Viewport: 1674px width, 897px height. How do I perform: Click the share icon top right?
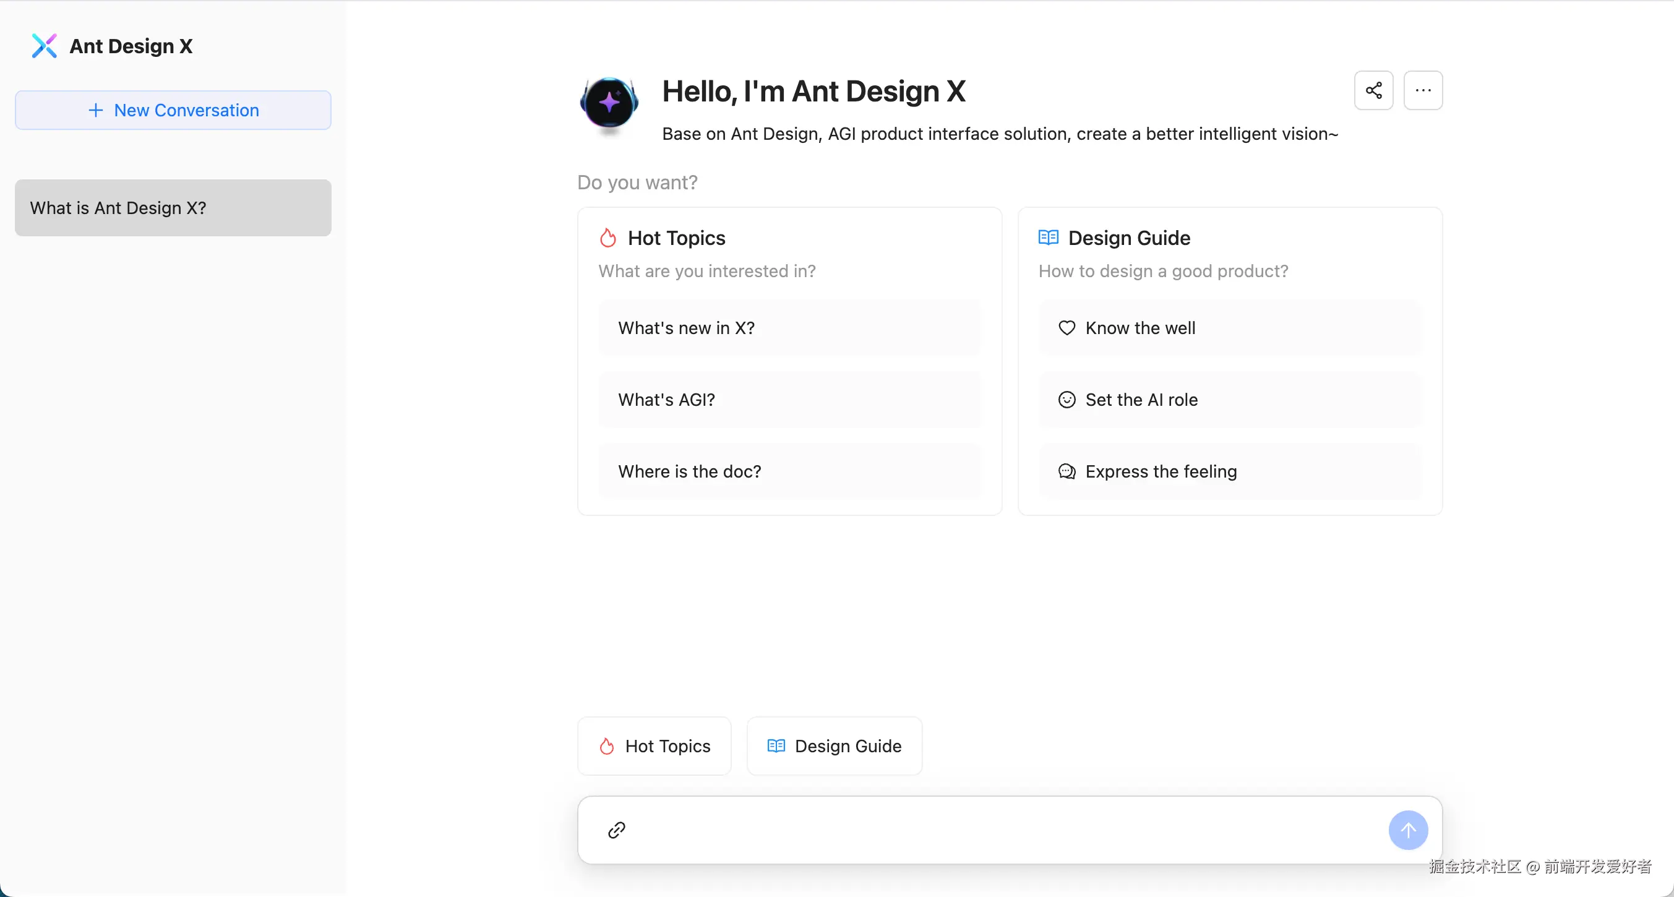1374,90
